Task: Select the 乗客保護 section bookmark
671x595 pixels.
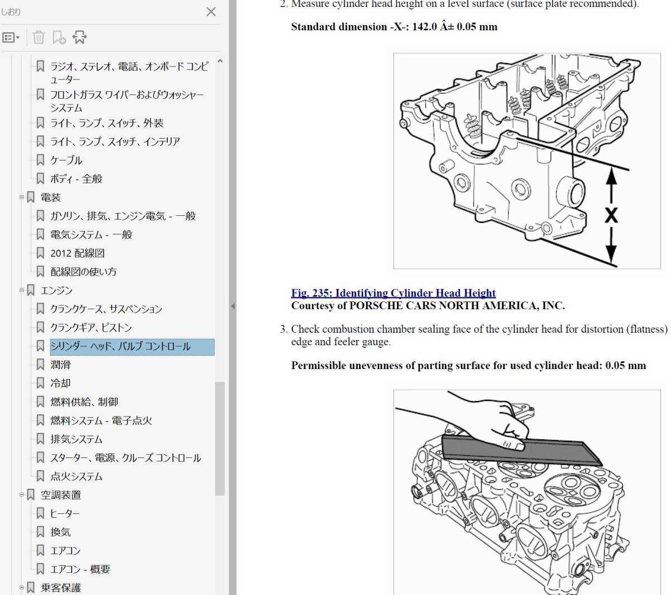Action: (x=60, y=588)
